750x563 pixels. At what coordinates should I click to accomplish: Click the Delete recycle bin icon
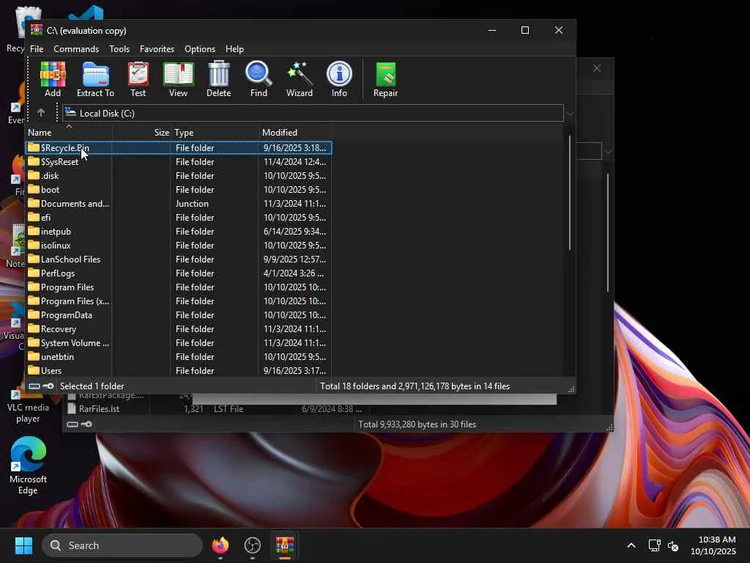218,79
